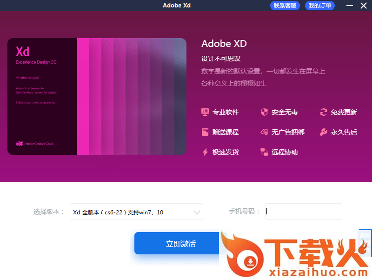
Task: Click the 极速发货 lightning icon
Action: pos(205,152)
